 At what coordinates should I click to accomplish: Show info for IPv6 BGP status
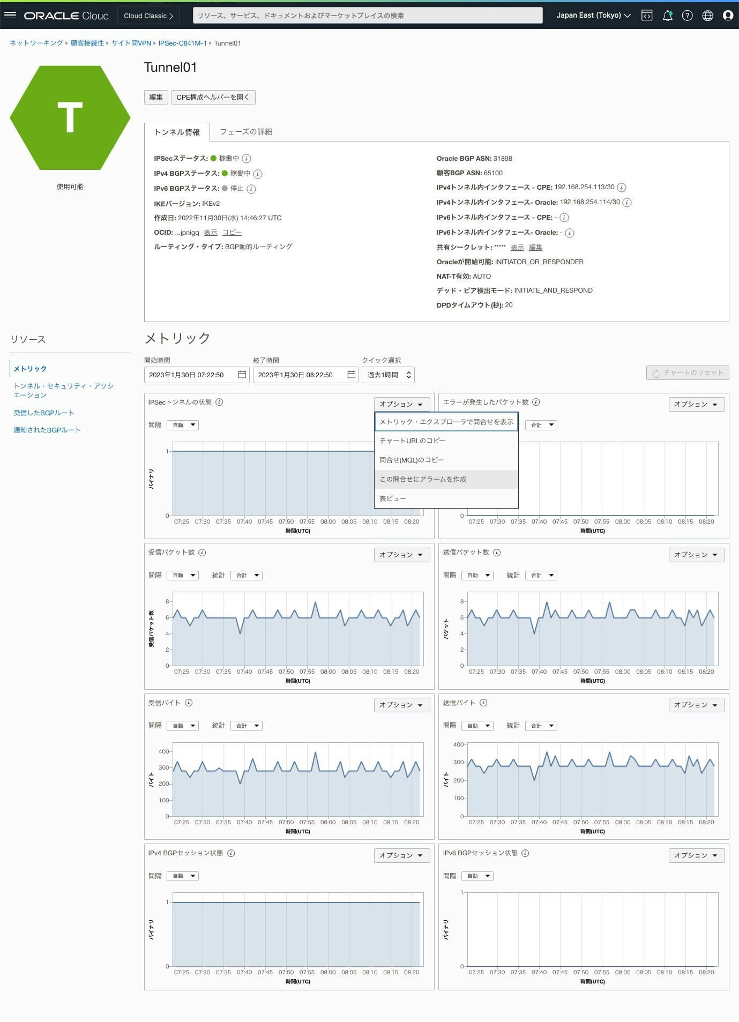pos(251,189)
